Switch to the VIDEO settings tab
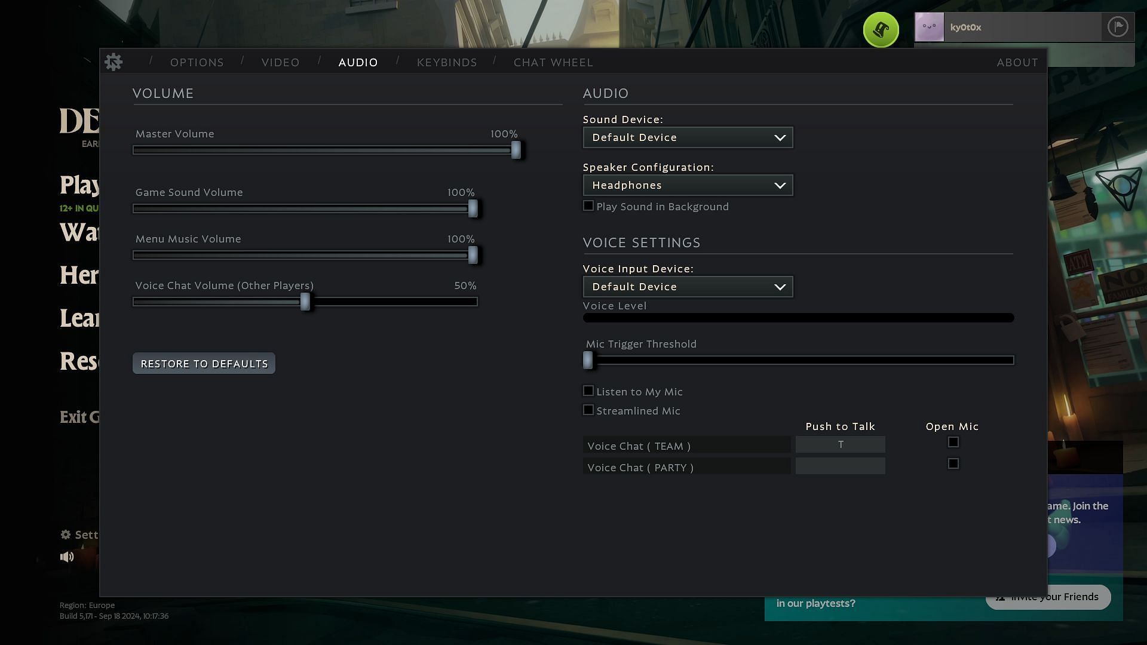This screenshot has height=645, width=1147. [280, 62]
